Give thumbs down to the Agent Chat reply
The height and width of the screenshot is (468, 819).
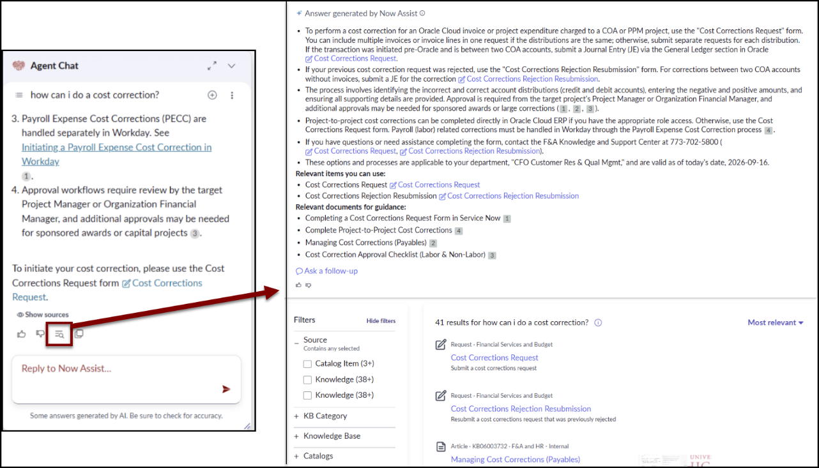point(40,333)
